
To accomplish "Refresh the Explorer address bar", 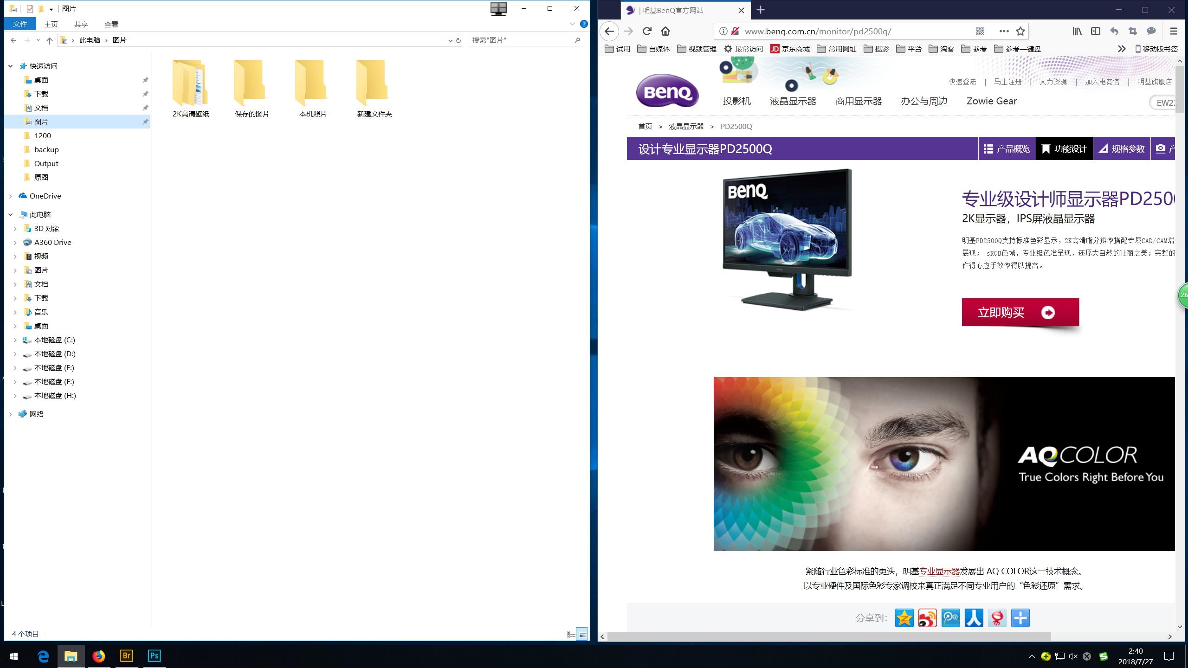I will (458, 40).
